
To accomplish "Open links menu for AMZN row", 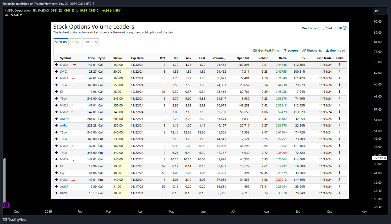I will 340,119.
